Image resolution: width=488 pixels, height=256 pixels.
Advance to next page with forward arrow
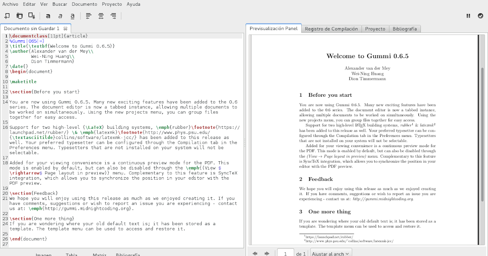tap(267, 253)
